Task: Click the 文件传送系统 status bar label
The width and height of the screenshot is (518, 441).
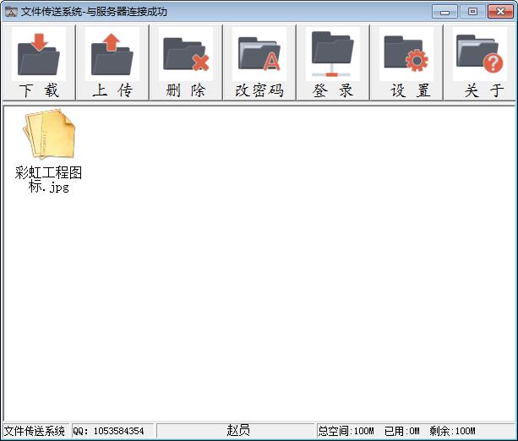Action: point(35,431)
